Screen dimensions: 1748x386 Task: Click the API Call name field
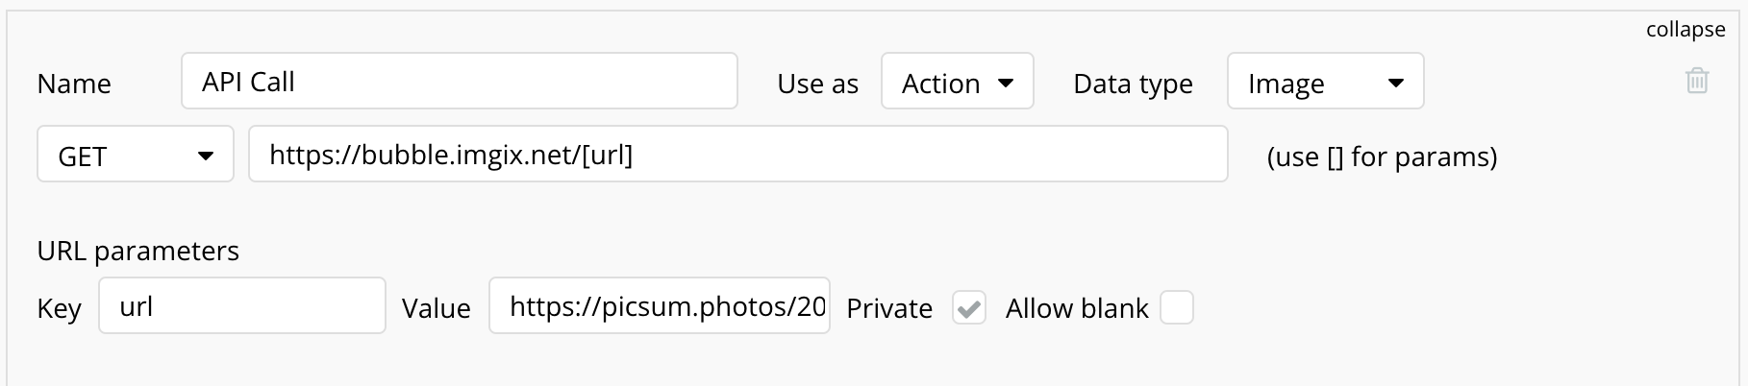pyautogui.click(x=459, y=82)
